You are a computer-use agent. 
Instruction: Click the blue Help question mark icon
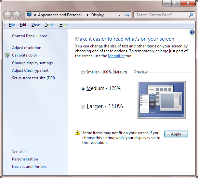(x=192, y=32)
